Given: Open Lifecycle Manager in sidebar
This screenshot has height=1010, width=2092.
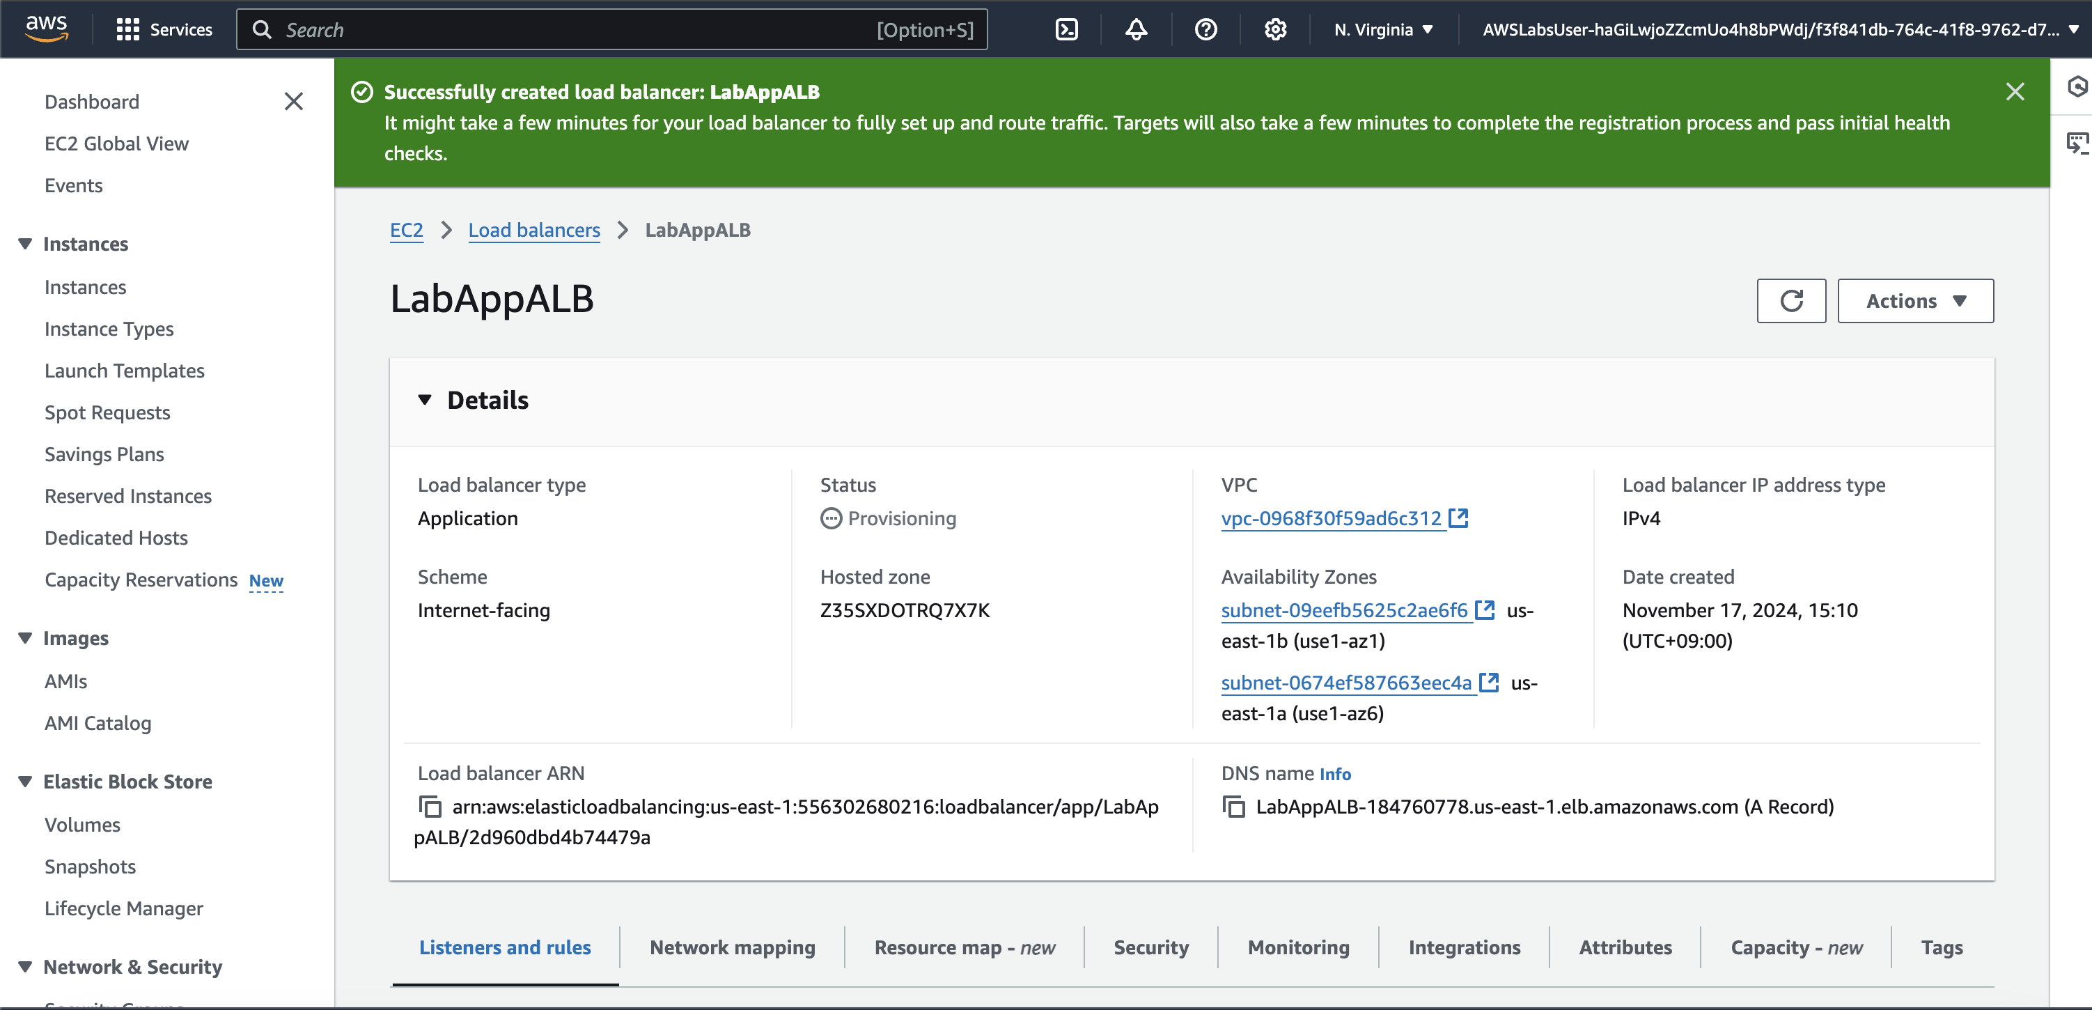Looking at the screenshot, I should (x=123, y=908).
